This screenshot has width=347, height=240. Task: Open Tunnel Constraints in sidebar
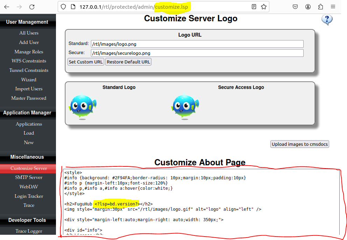(29, 70)
